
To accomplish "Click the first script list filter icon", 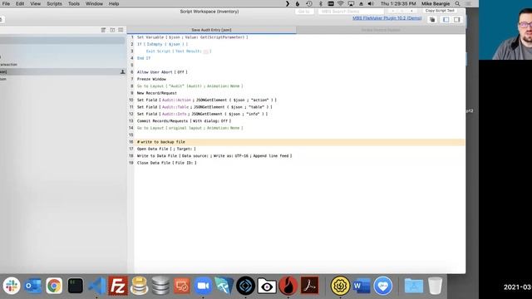I will 103,30.
